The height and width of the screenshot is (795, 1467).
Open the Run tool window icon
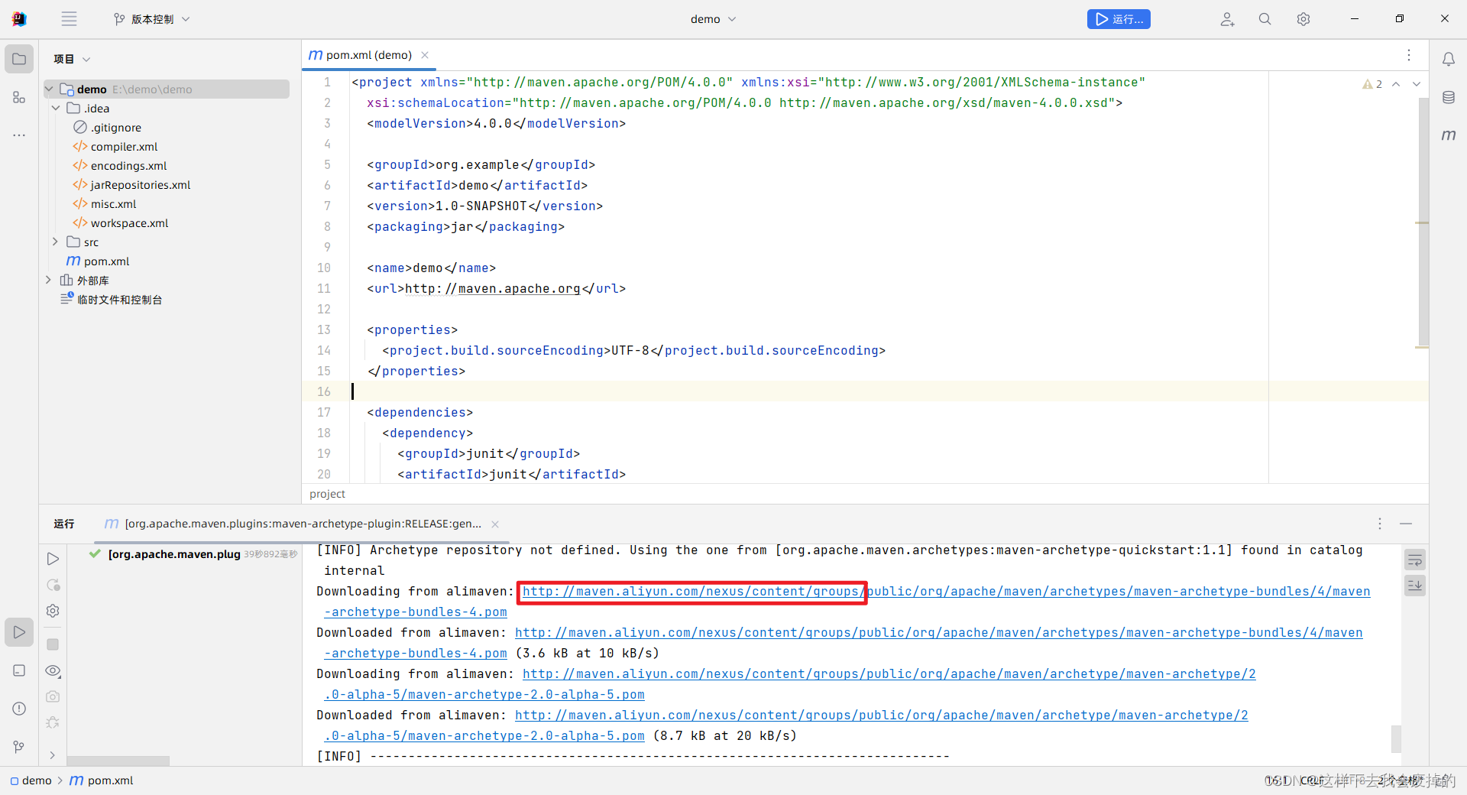pyautogui.click(x=19, y=632)
